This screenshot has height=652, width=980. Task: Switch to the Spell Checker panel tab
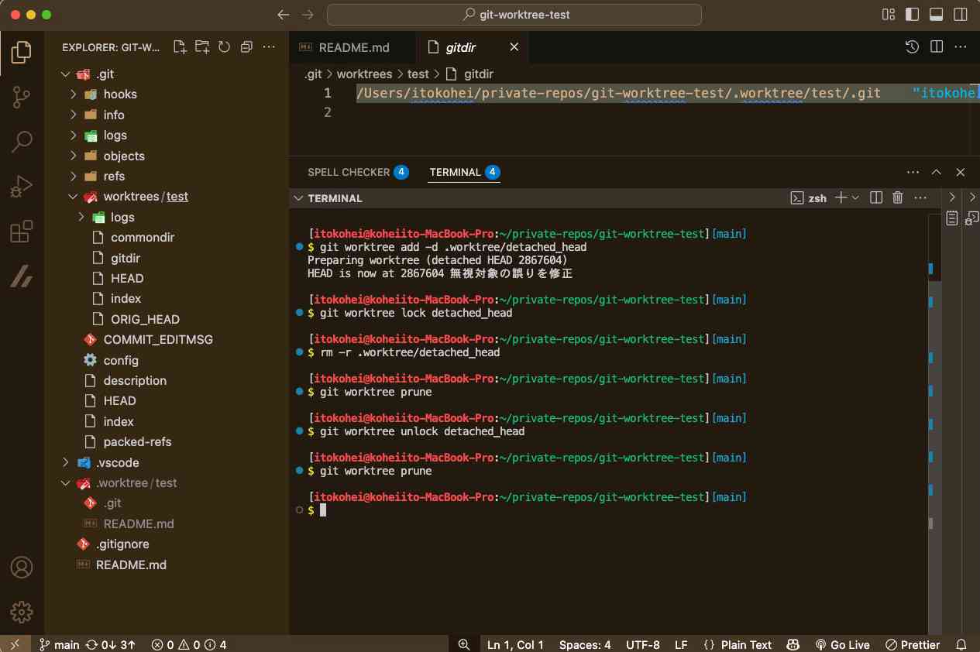(348, 172)
